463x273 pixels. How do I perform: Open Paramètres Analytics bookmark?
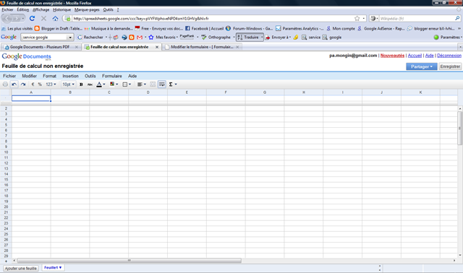pos(300,29)
